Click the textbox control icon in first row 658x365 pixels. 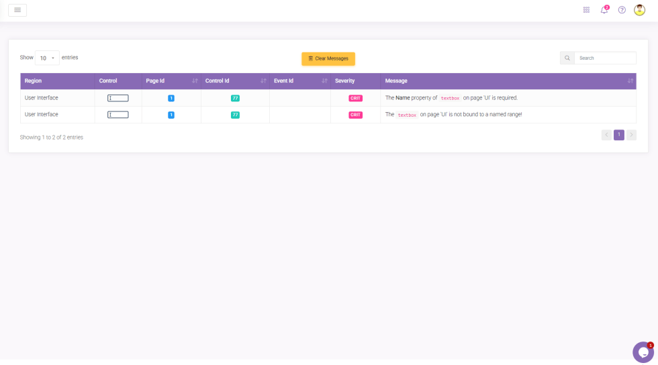(x=118, y=98)
